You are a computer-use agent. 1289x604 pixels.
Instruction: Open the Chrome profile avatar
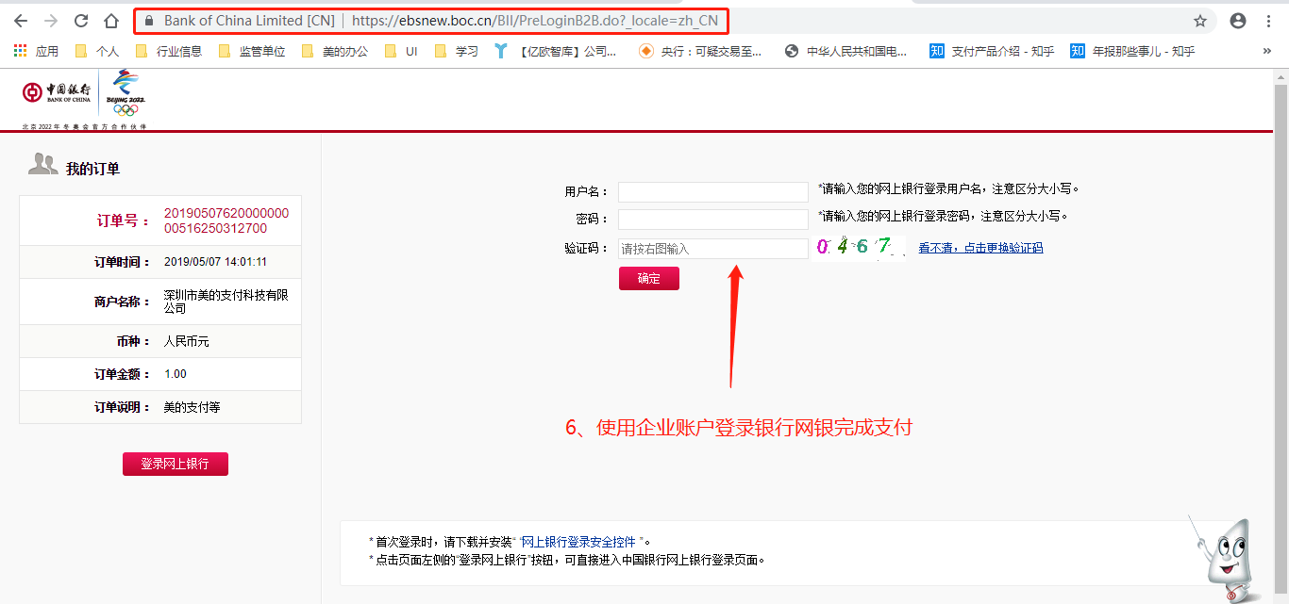click(1238, 21)
